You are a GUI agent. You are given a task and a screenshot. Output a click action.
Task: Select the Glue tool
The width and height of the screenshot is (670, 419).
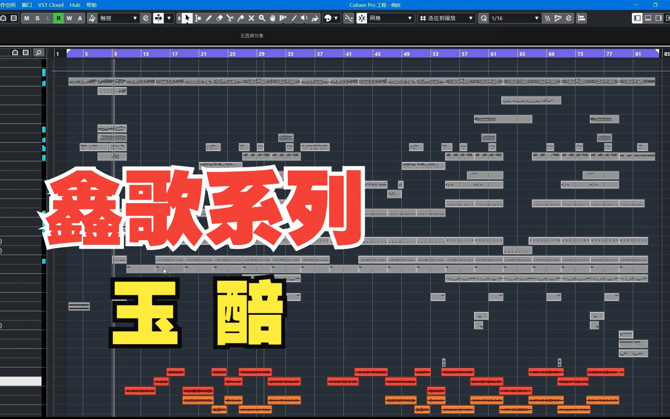241,18
